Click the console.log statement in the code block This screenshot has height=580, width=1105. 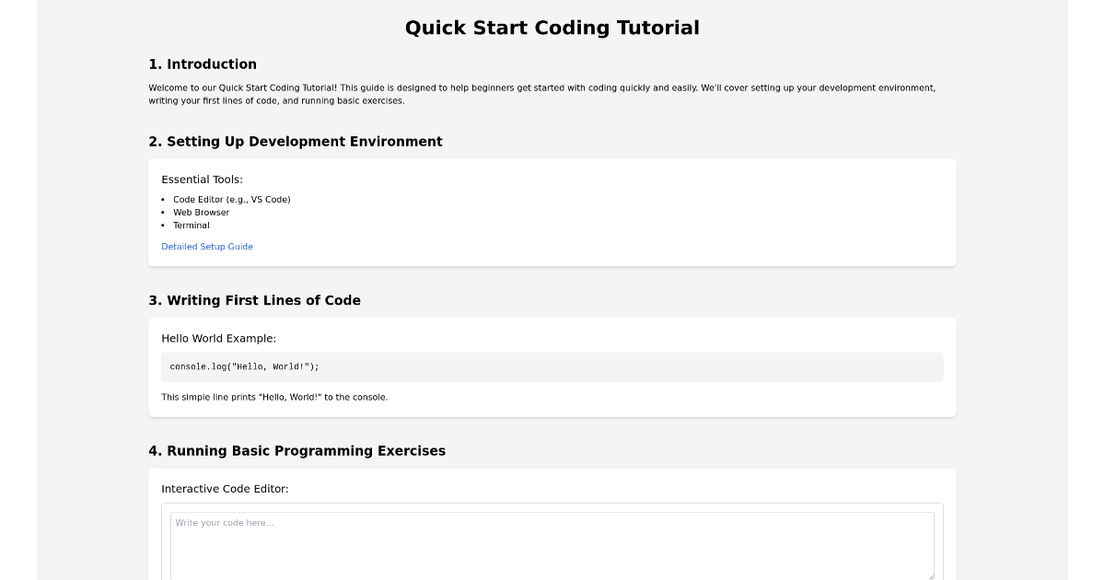(x=244, y=366)
